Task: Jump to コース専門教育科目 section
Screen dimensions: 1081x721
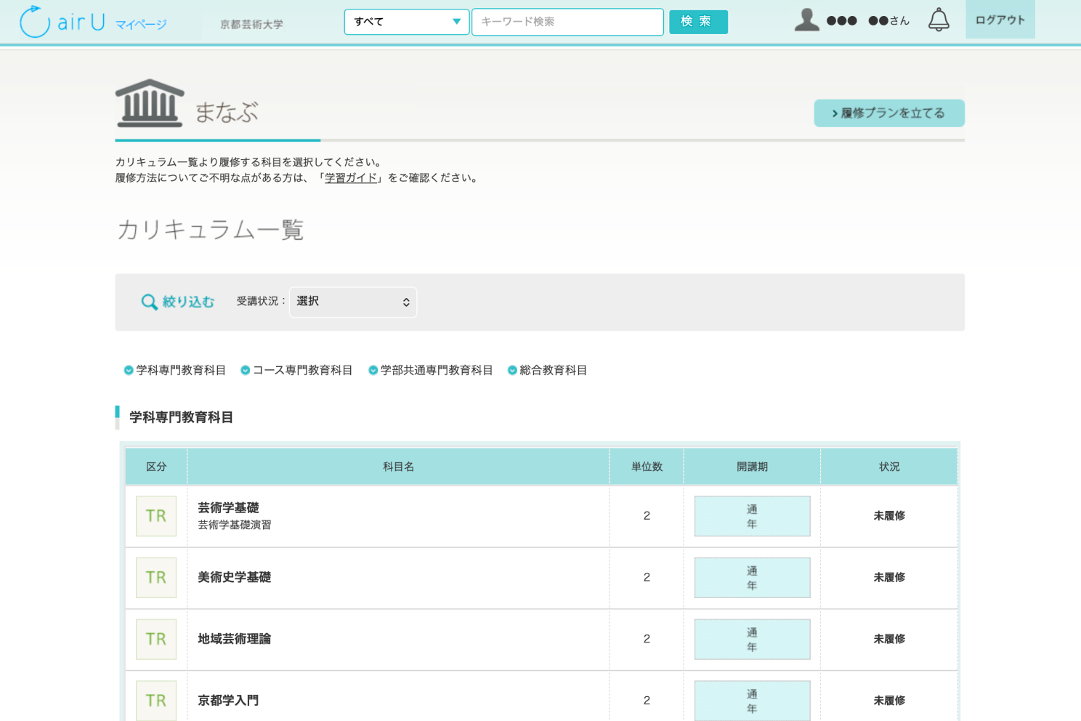Action: (302, 371)
